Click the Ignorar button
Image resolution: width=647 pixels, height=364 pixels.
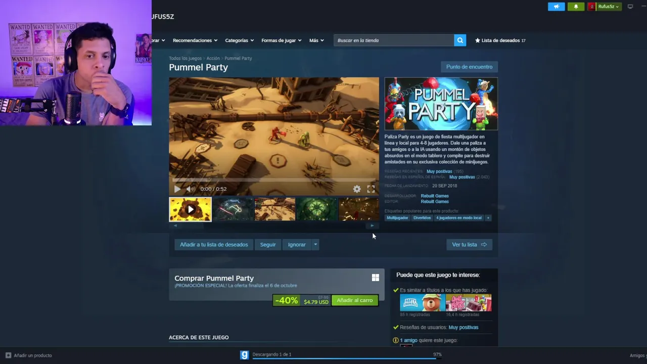tap(297, 245)
